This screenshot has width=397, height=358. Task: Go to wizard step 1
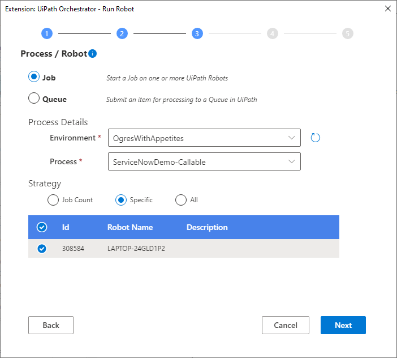tap(47, 33)
